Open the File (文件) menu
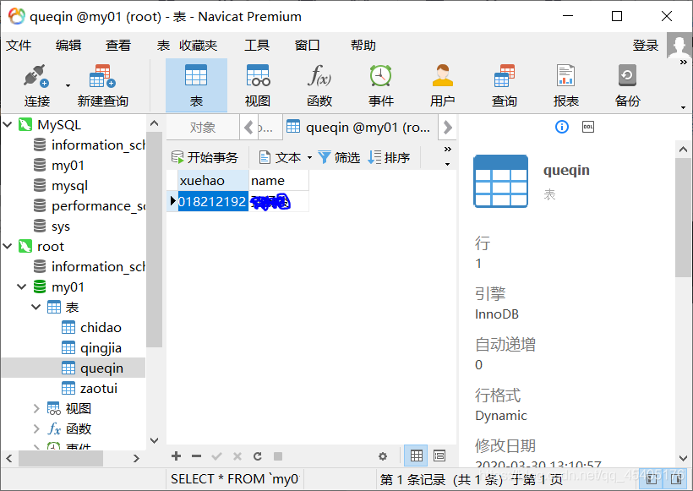Viewport: 693px width, 491px height. [x=19, y=45]
